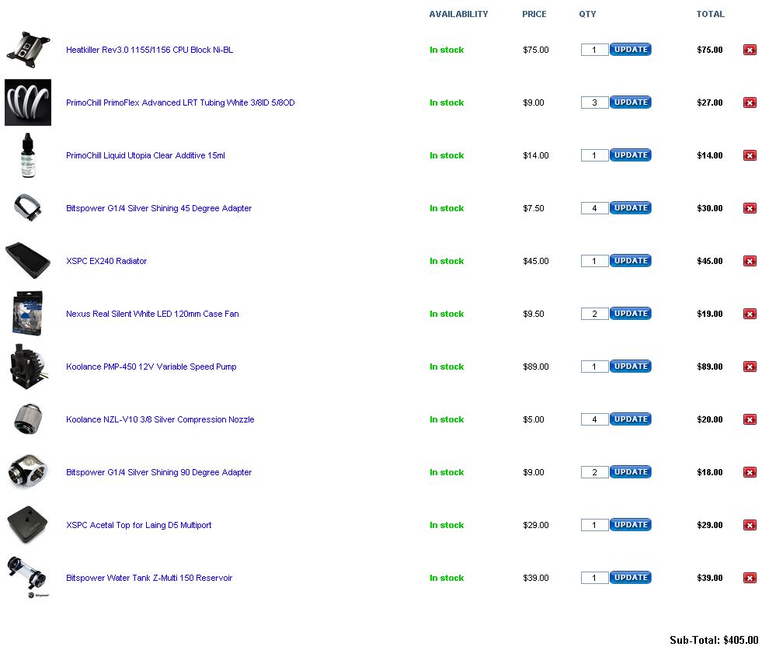Select the Sub-Total $405.00 text
This screenshot has width=776, height=650.
click(714, 640)
